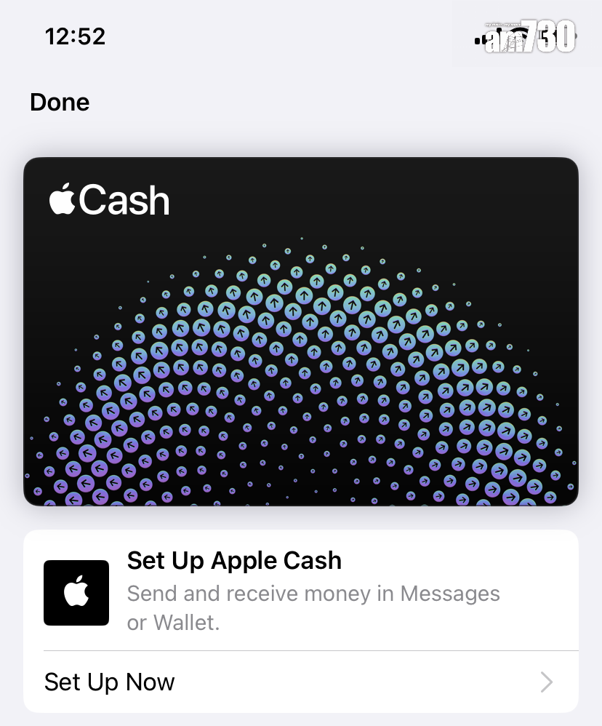This screenshot has width=602, height=726.
Task: Open the Set Up Now row
Action: click(x=301, y=682)
